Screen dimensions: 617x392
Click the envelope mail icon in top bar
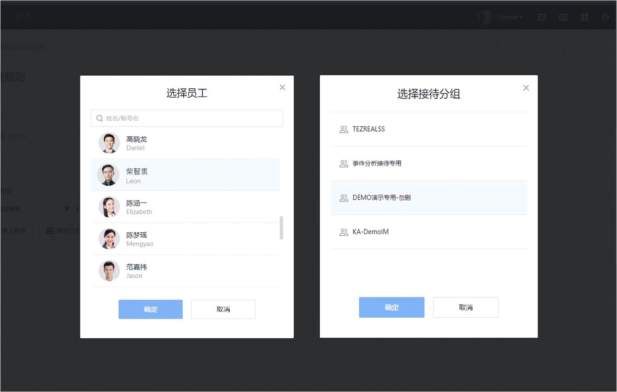point(542,17)
